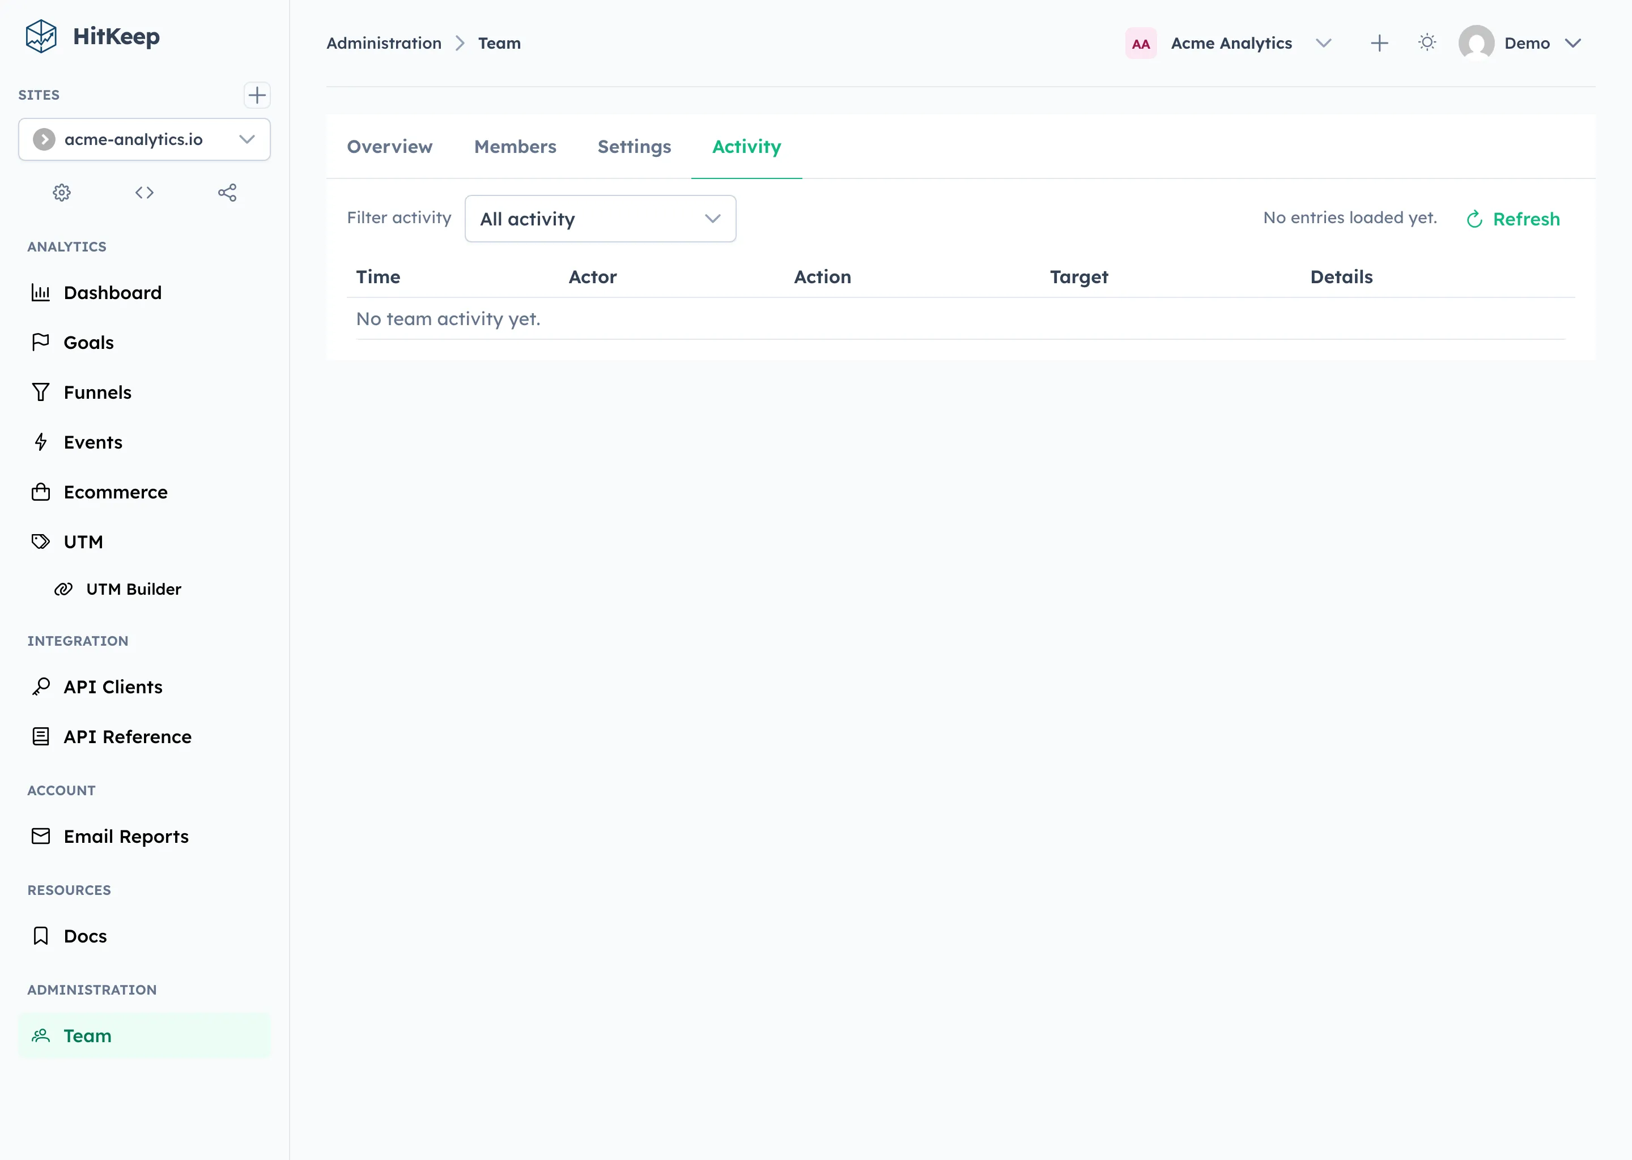The width and height of the screenshot is (1632, 1160).
Task: Click the Administration breadcrumb link
Action: tap(384, 44)
